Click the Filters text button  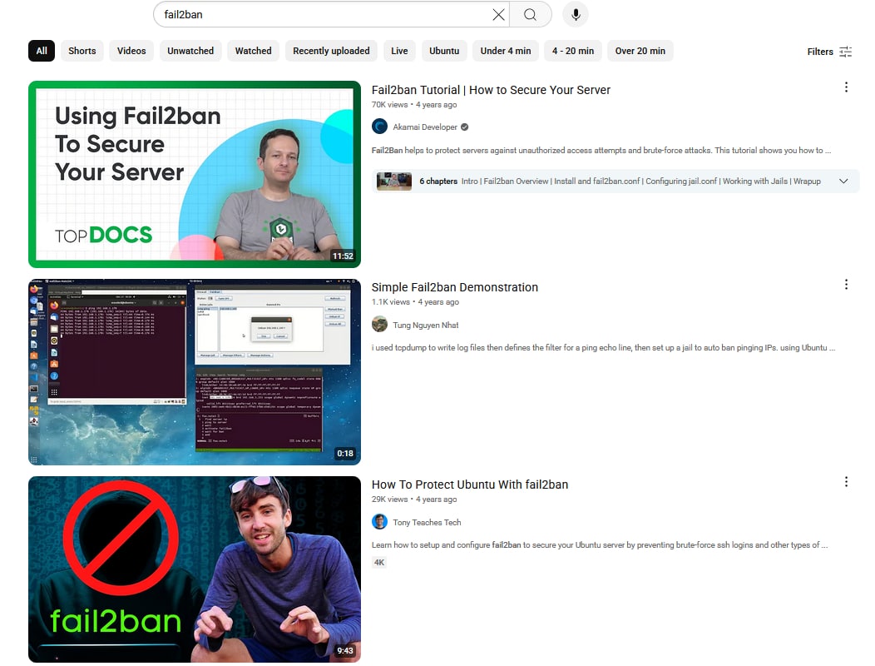pos(820,52)
